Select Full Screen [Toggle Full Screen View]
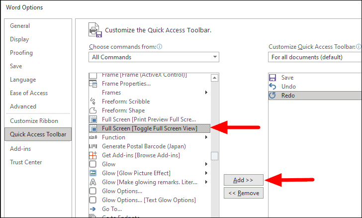Screen dimensions: 362x218 [150, 128]
